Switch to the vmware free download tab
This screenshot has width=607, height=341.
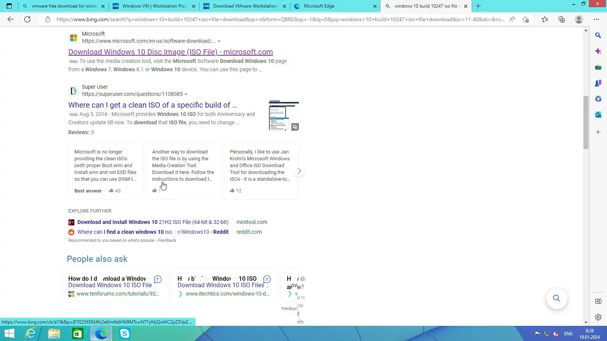(63, 6)
